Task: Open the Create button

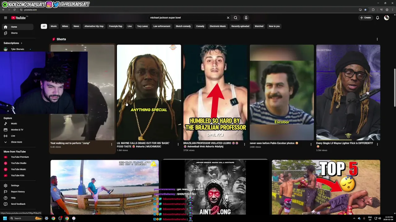Action: click(365, 18)
